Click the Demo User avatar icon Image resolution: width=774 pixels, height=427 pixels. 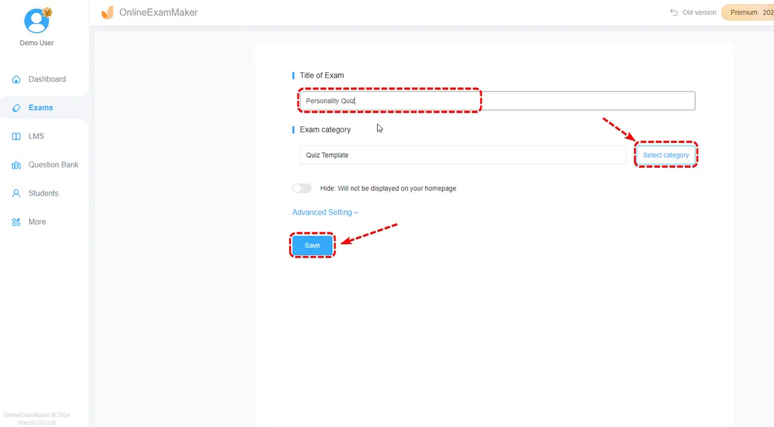(37, 21)
